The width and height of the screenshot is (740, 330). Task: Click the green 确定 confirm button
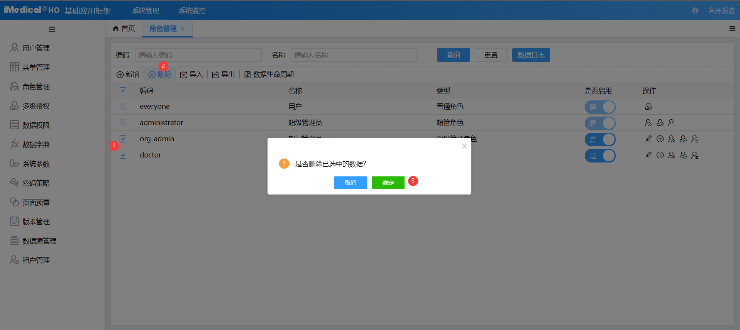pos(388,183)
